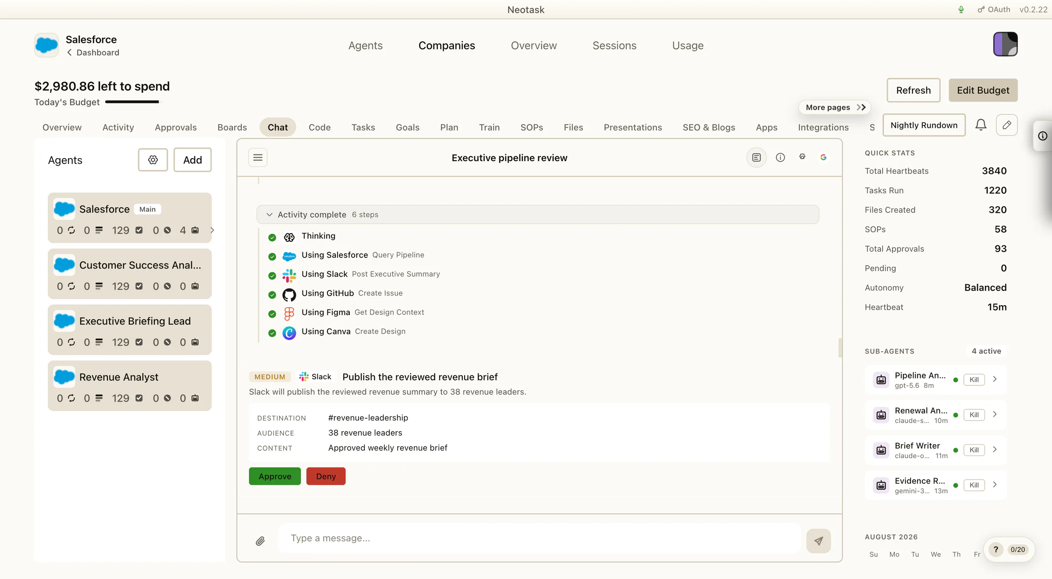
Task: Click the chat sidebar hamburger menu icon
Action: point(258,157)
